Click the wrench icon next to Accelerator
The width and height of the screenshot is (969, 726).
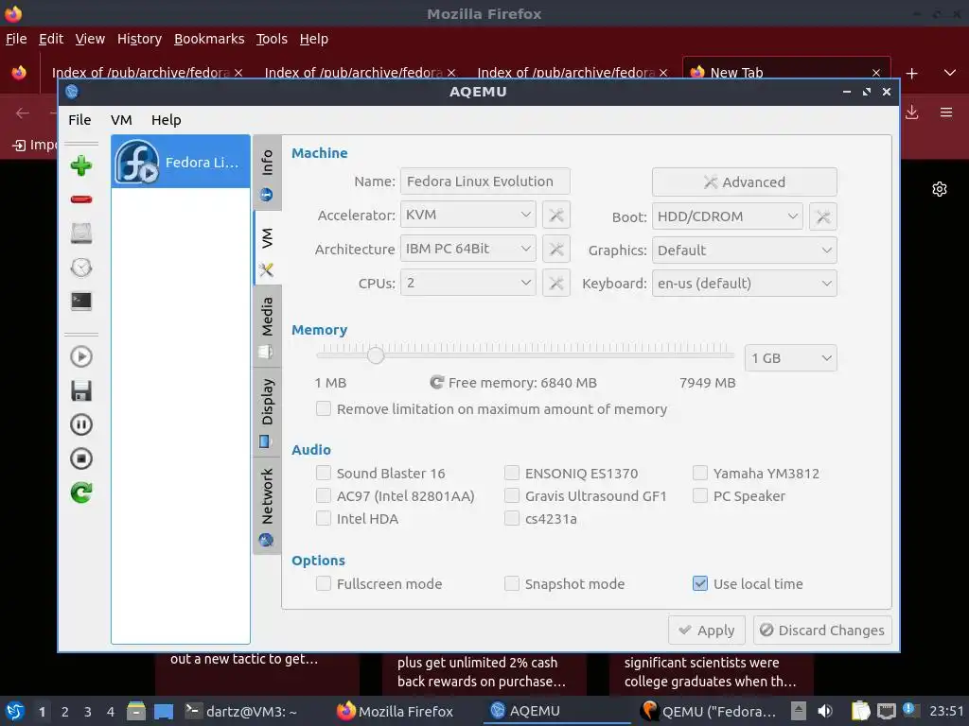556,215
